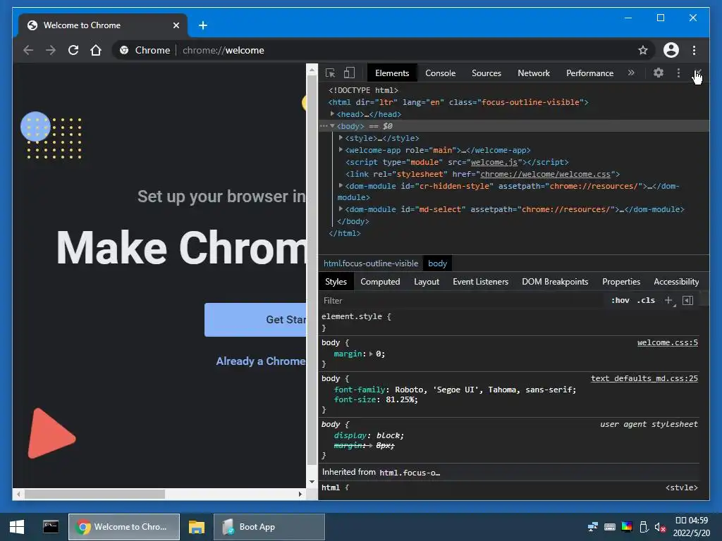Expand the head element node
Screen dimensions: 722x541
[332, 113]
